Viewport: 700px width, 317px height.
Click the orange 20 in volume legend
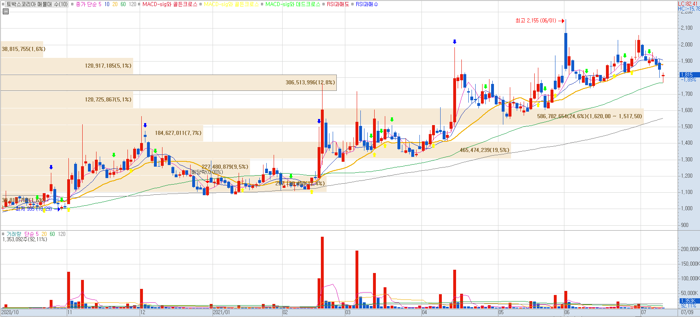pos(44,234)
